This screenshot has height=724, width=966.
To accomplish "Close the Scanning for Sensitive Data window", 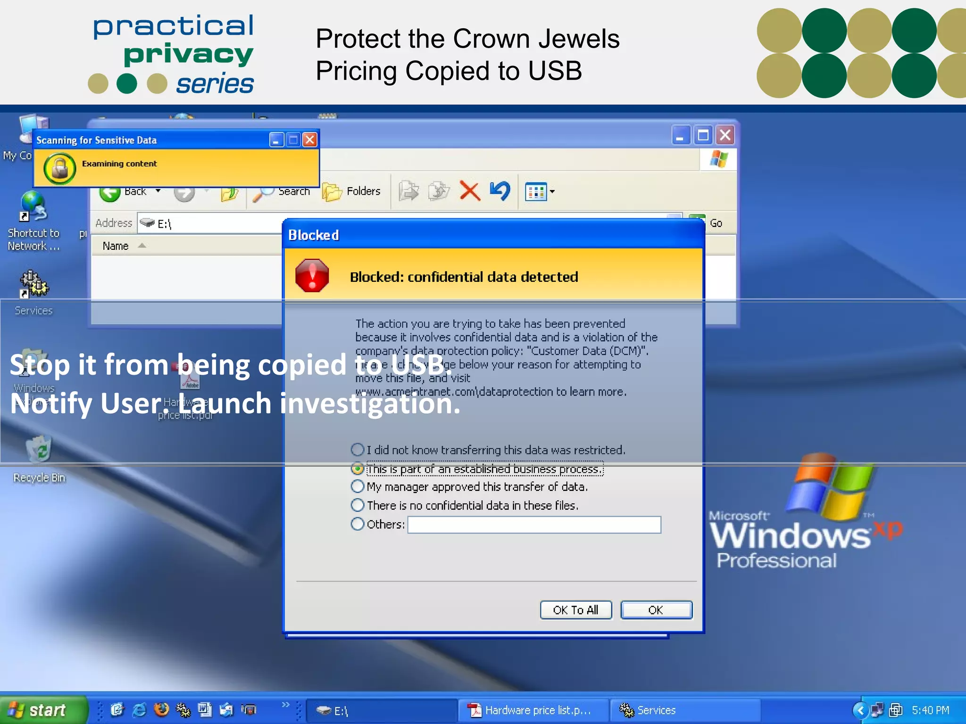I will 309,140.
